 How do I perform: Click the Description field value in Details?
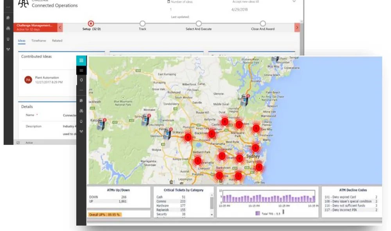69,130
